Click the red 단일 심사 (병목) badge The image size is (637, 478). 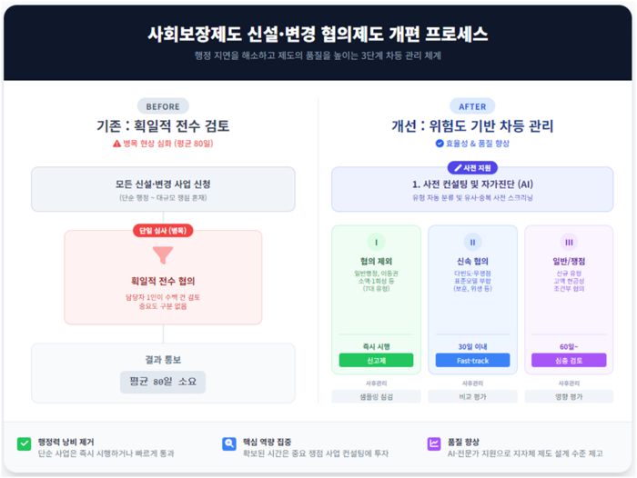click(x=163, y=230)
